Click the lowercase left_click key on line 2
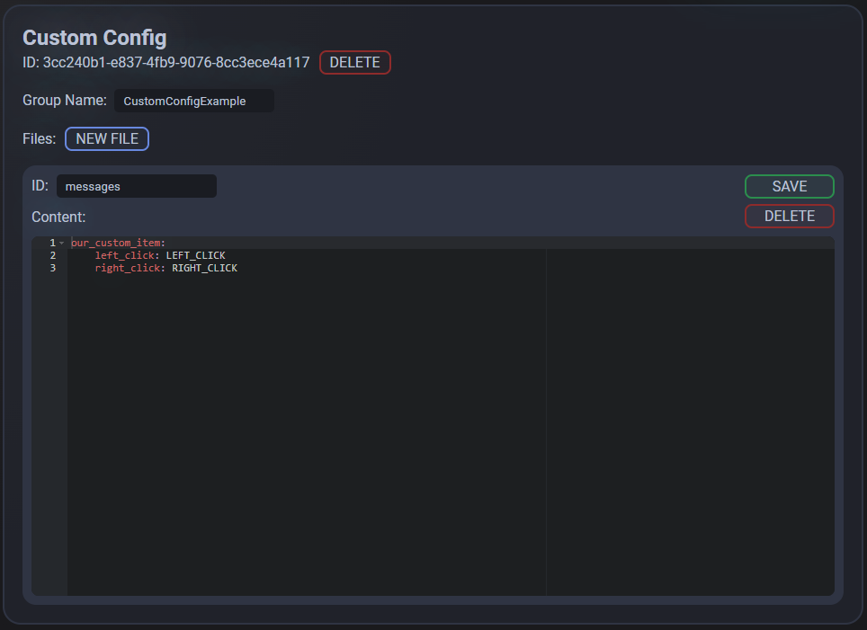The width and height of the screenshot is (867, 630). click(x=124, y=255)
